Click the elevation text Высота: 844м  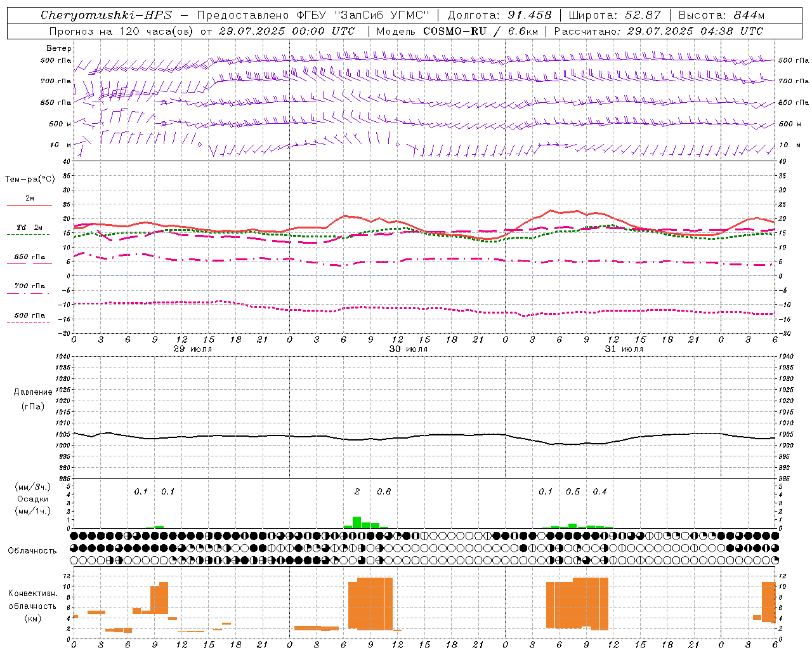(x=721, y=15)
